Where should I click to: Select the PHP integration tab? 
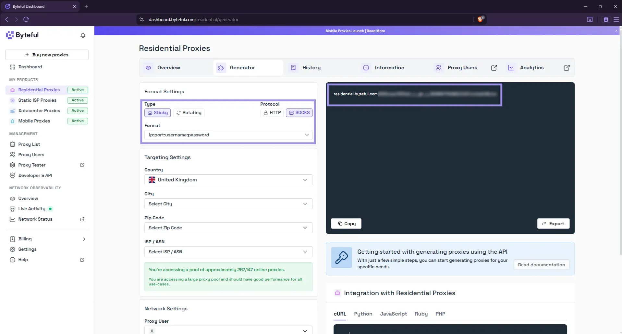pos(440,314)
